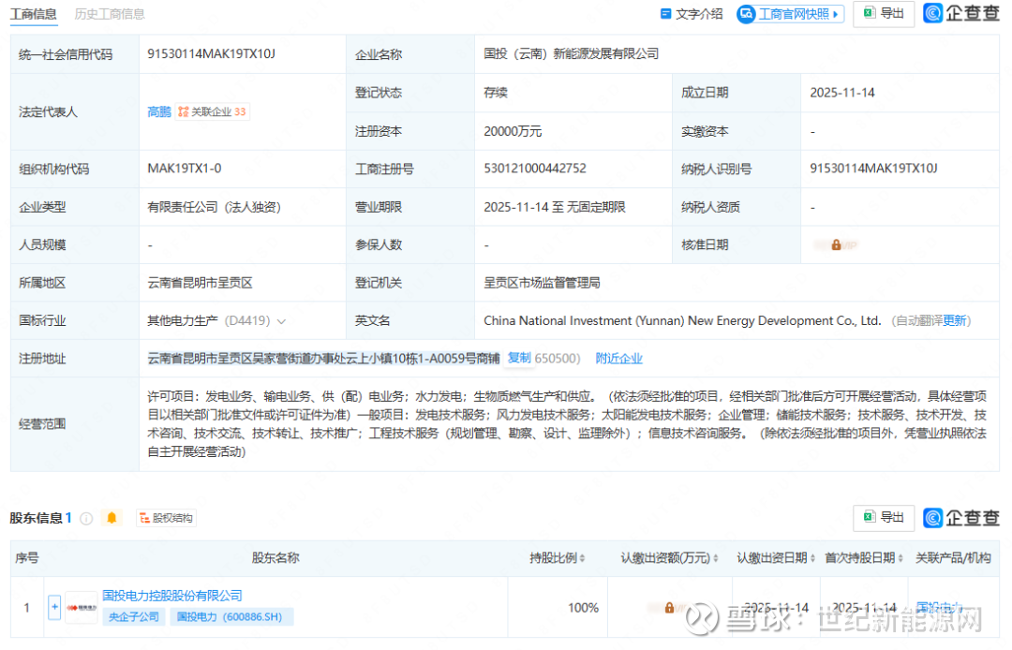Open legal representative 高鹏 link
The image size is (1012, 650).
(x=159, y=111)
